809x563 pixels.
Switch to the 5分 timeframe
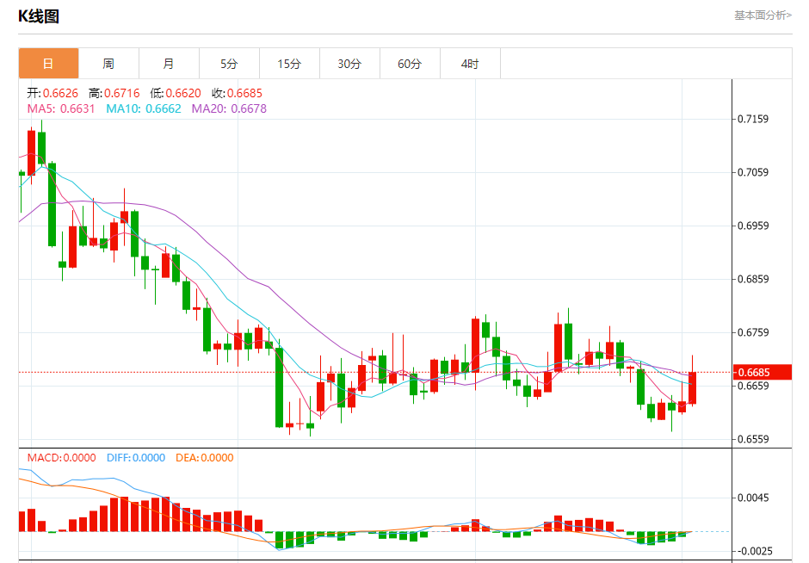point(229,64)
